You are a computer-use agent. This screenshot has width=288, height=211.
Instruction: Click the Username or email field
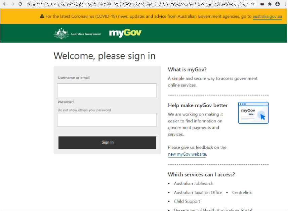click(x=107, y=90)
